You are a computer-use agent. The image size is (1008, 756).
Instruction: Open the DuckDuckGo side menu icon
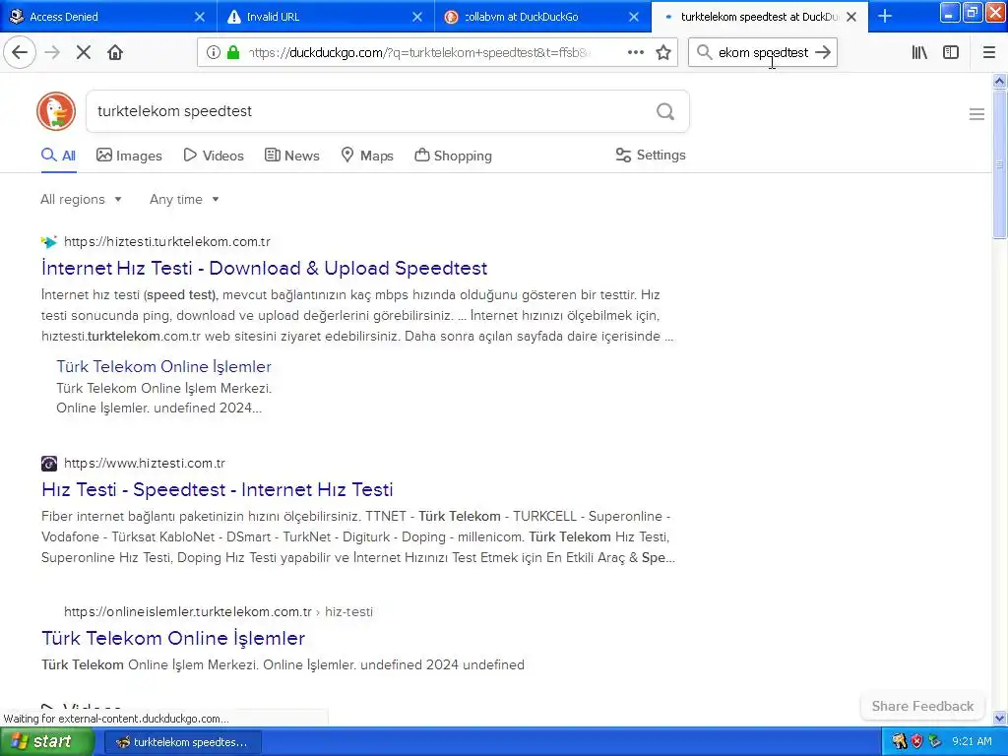tap(976, 114)
